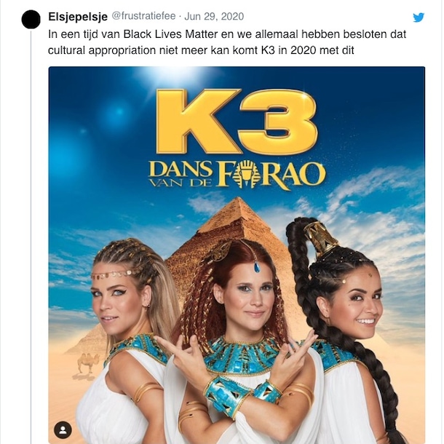Click the big yellow K3 logo

pyautogui.click(x=237, y=122)
